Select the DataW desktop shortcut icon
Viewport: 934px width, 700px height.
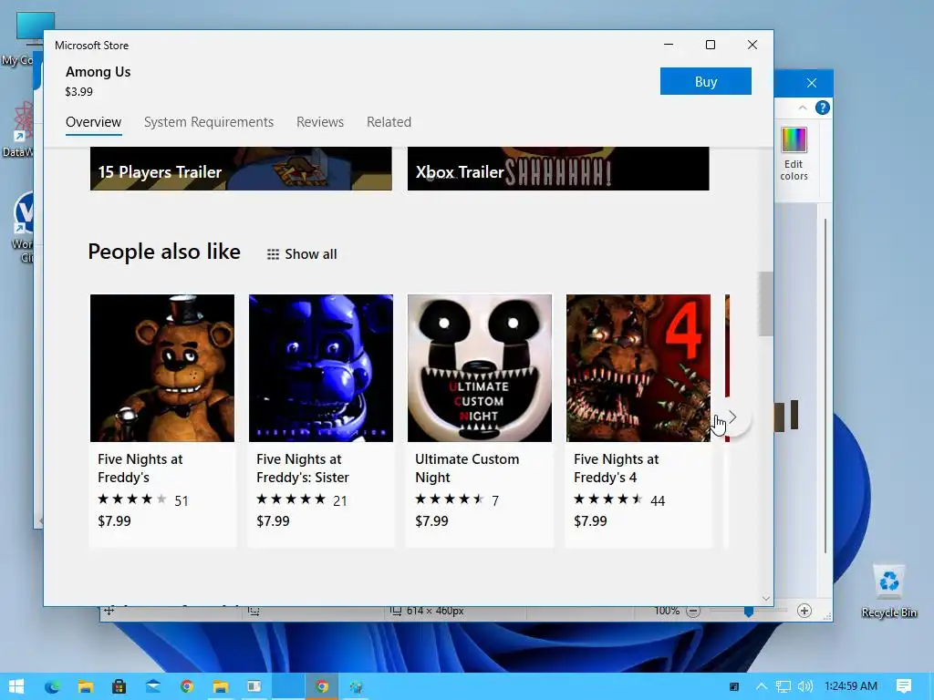22,129
